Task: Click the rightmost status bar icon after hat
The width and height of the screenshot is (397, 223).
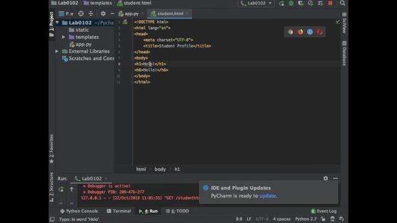Action: click(x=342, y=219)
